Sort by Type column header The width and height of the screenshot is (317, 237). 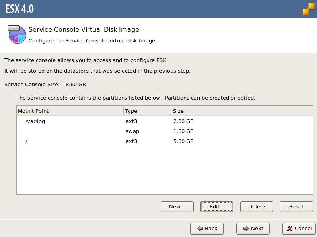(148, 111)
